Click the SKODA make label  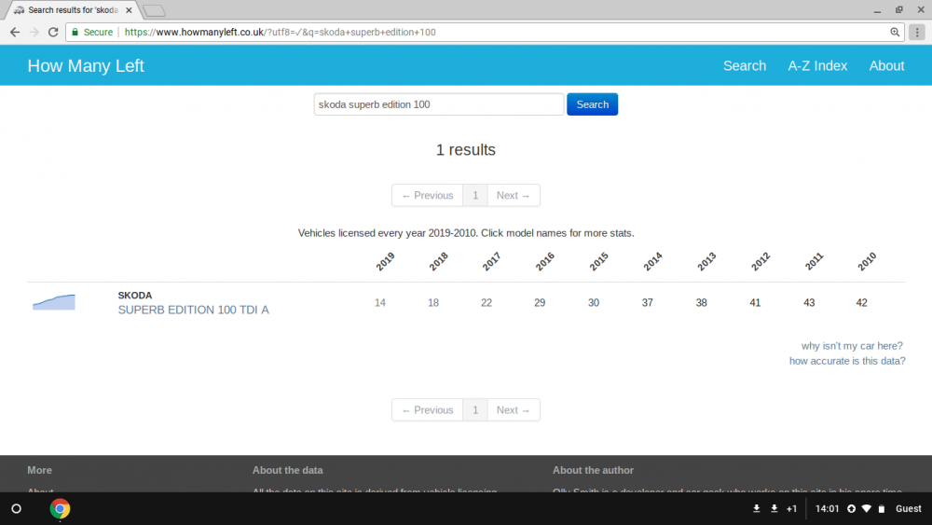[x=135, y=296]
